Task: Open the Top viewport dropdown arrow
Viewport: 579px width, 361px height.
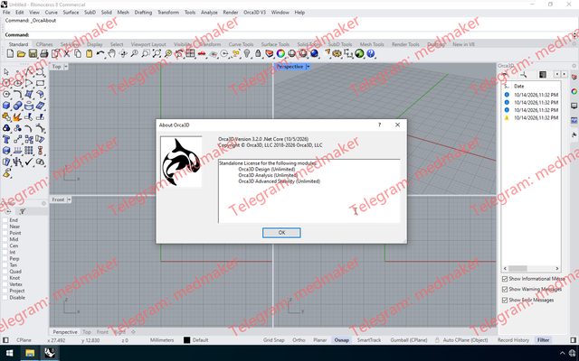Action: 66,67
